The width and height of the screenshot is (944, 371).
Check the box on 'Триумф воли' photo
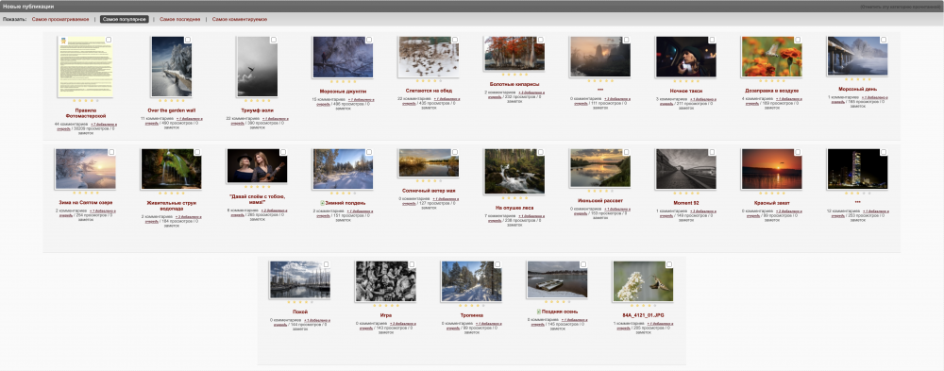click(x=274, y=40)
